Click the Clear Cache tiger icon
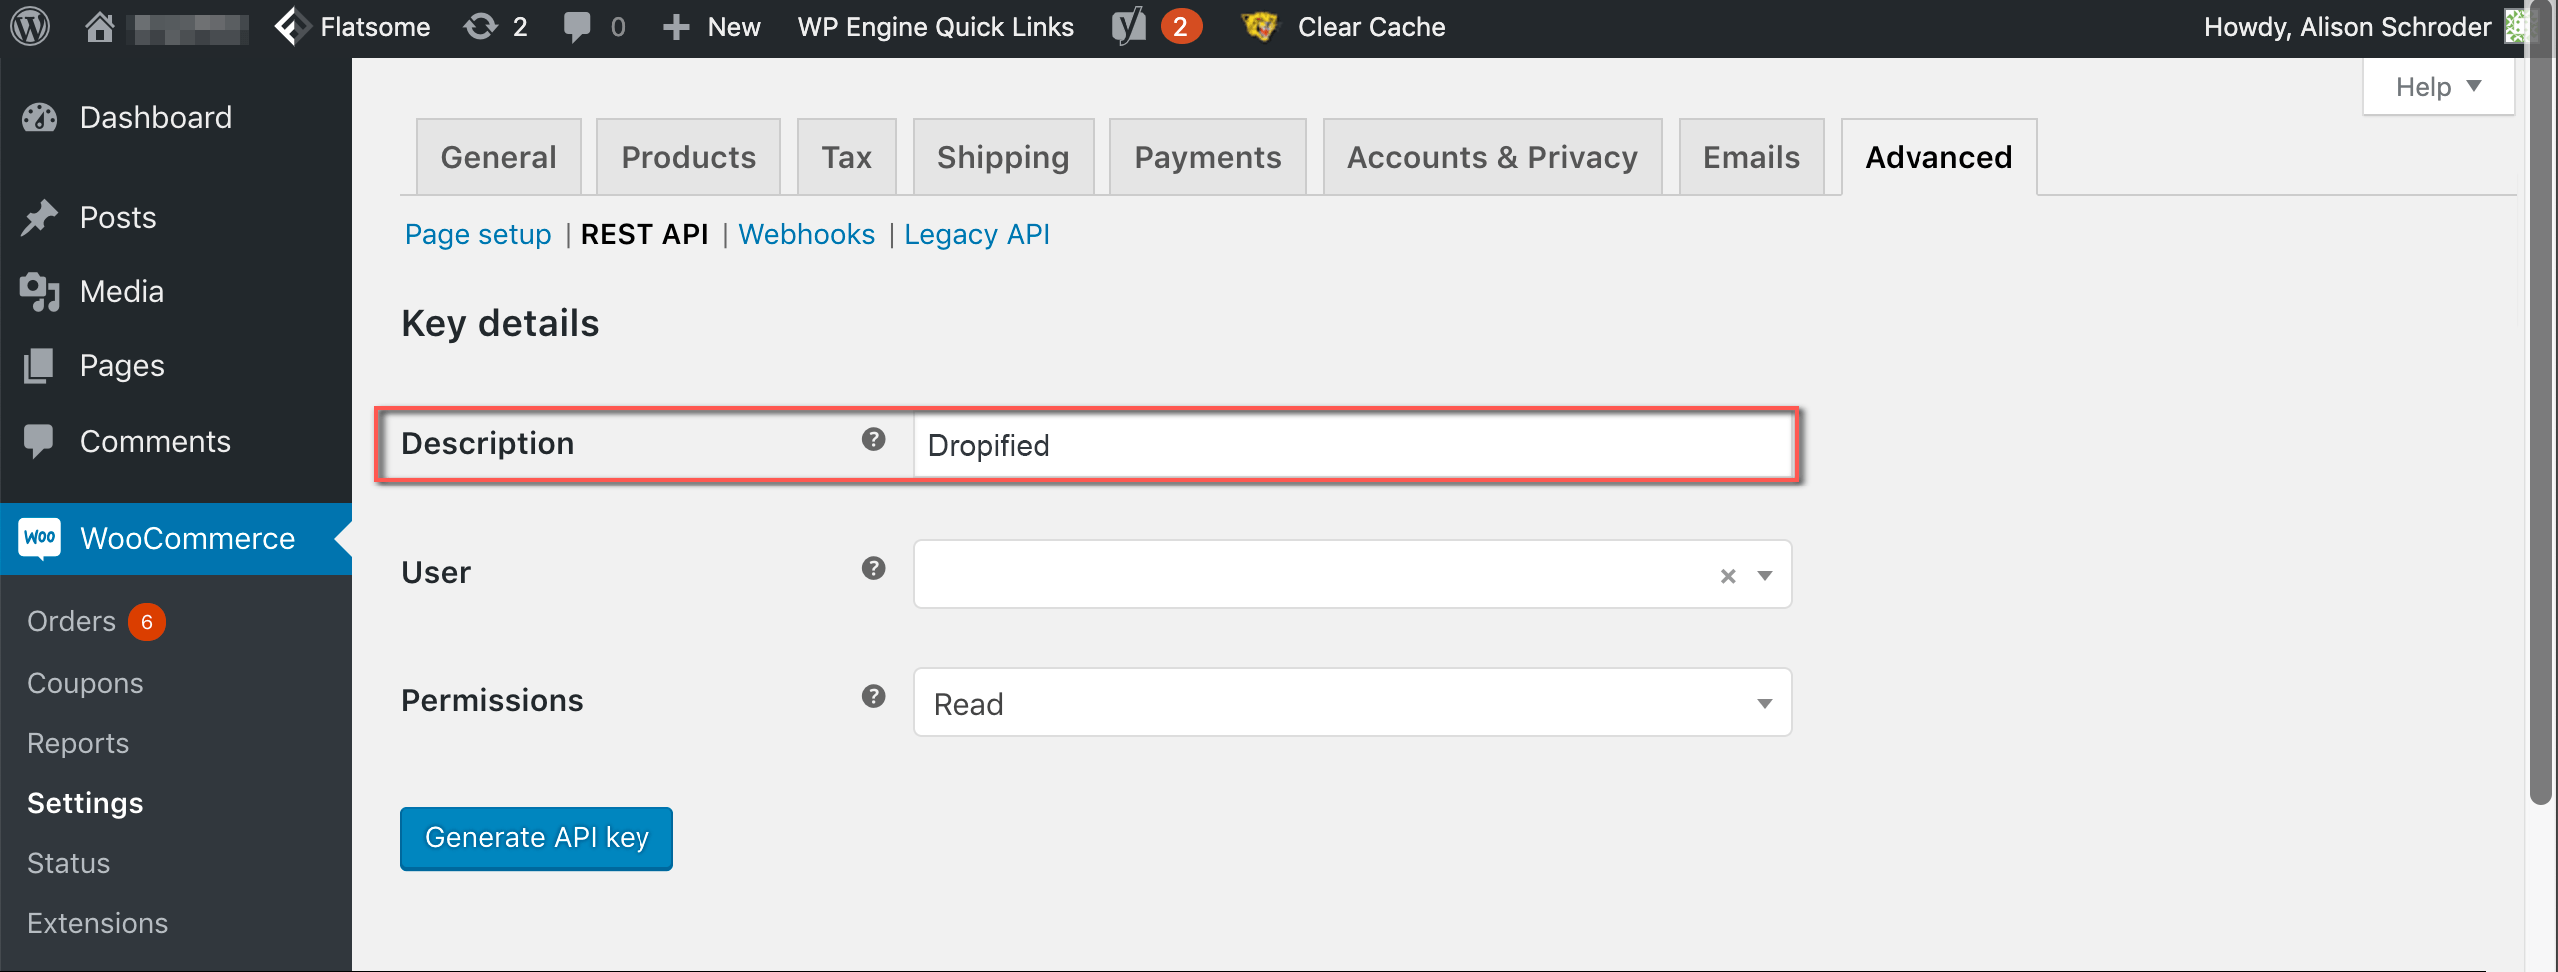The image size is (2558, 972). (x=1259, y=27)
